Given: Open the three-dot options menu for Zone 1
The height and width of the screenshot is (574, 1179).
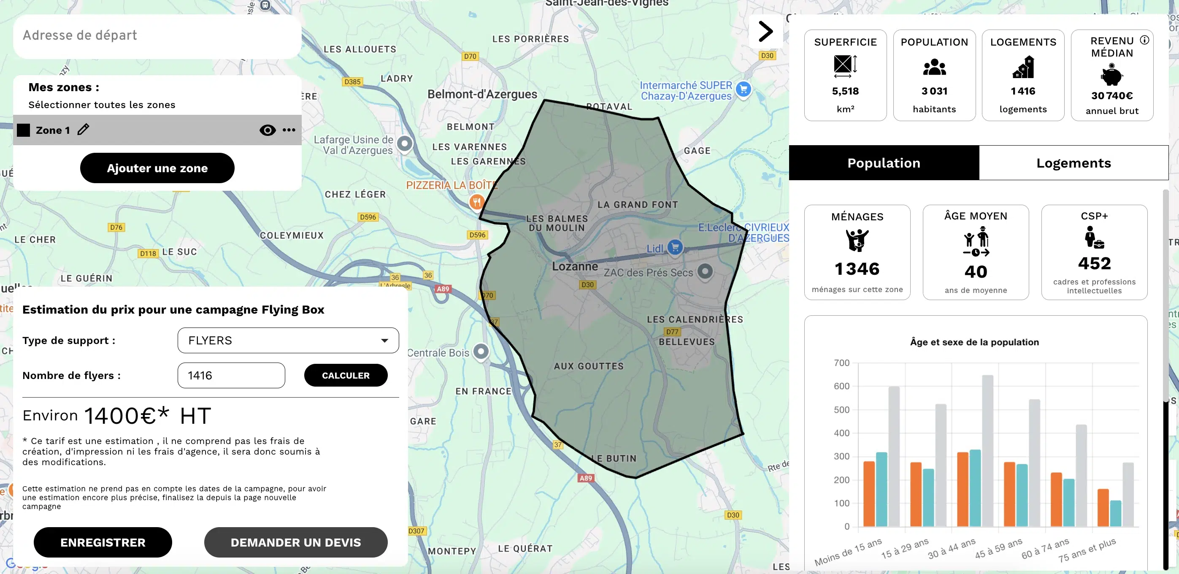Looking at the screenshot, I should (x=288, y=130).
